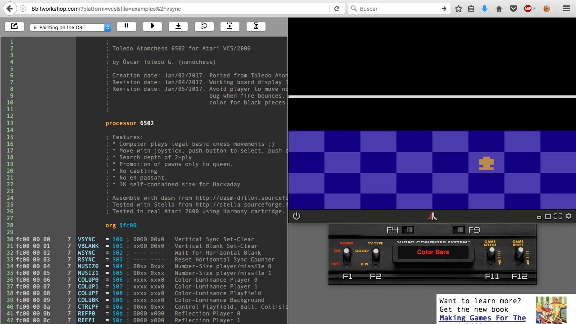Screen dimensions: 576x324
Task: Open the bookmarks list icon
Action: (x=471, y=9)
